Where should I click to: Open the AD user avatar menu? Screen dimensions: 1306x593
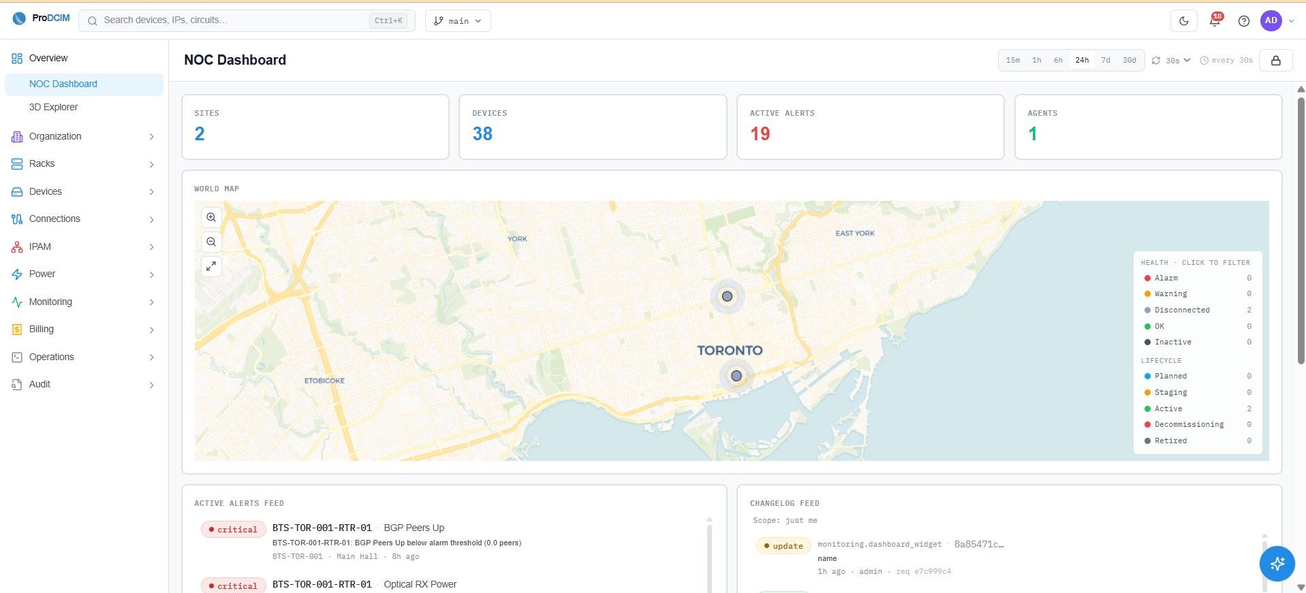point(1271,20)
